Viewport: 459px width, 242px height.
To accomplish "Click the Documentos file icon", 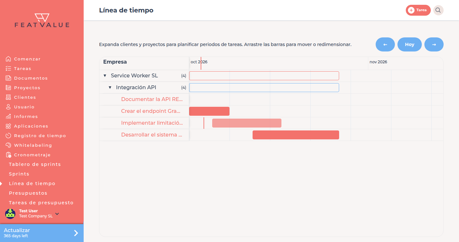I will [8, 78].
